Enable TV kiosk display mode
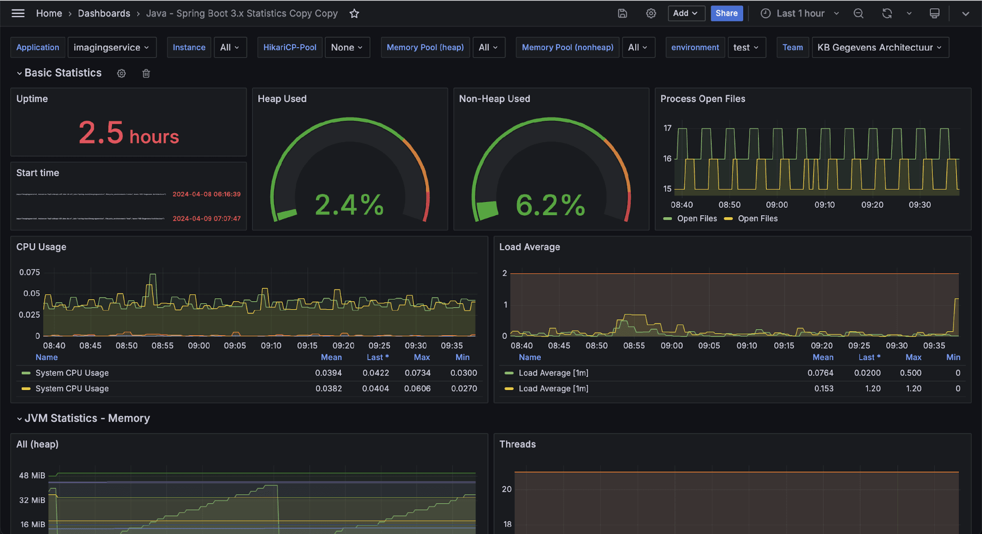The image size is (982, 534). click(934, 13)
